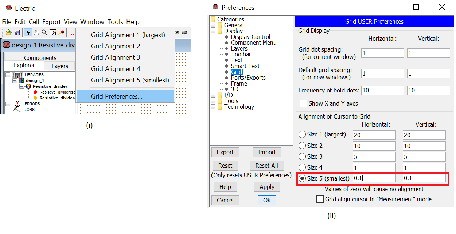Image resolution: width=456 pixels, height=234 pixels.
Task: Choose Grid Preferences... from the popup menu
Action: (117, 96)
